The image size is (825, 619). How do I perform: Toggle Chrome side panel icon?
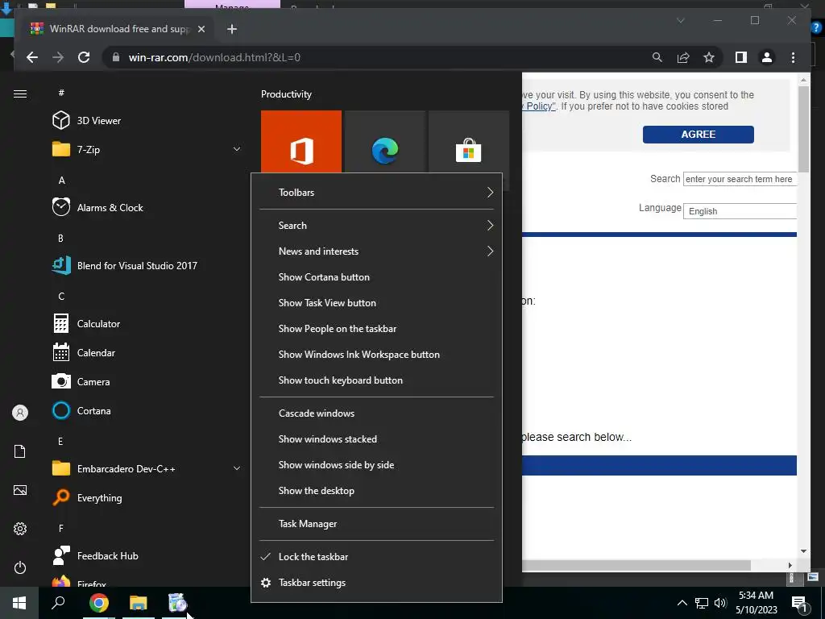tap(741, 57)
